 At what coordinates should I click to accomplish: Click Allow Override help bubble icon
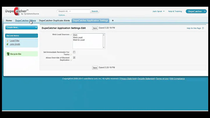(71, 60)
